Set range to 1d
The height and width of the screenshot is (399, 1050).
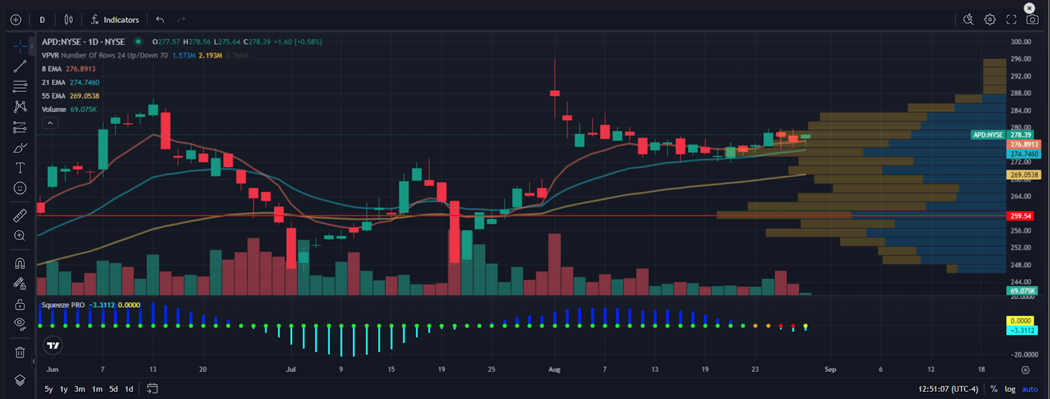[x=129, y=389]
